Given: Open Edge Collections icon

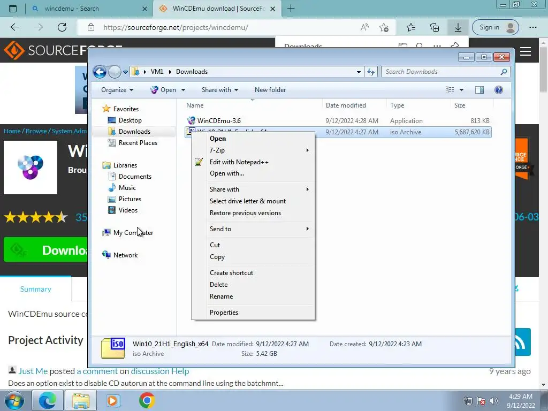Looking at the screenshot, I should pos(435,27).
